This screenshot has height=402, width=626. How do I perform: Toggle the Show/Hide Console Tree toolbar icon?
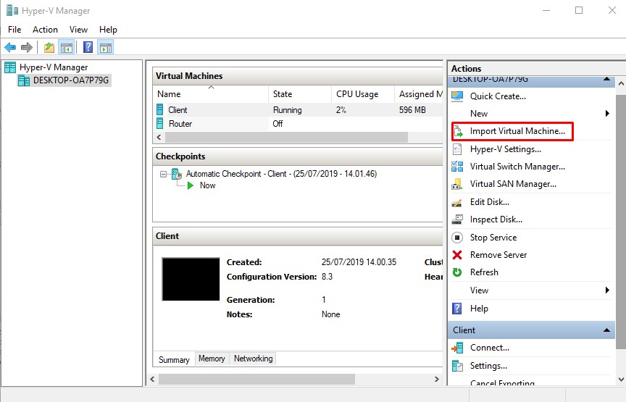pyautogui.click(x=66, y=48)
